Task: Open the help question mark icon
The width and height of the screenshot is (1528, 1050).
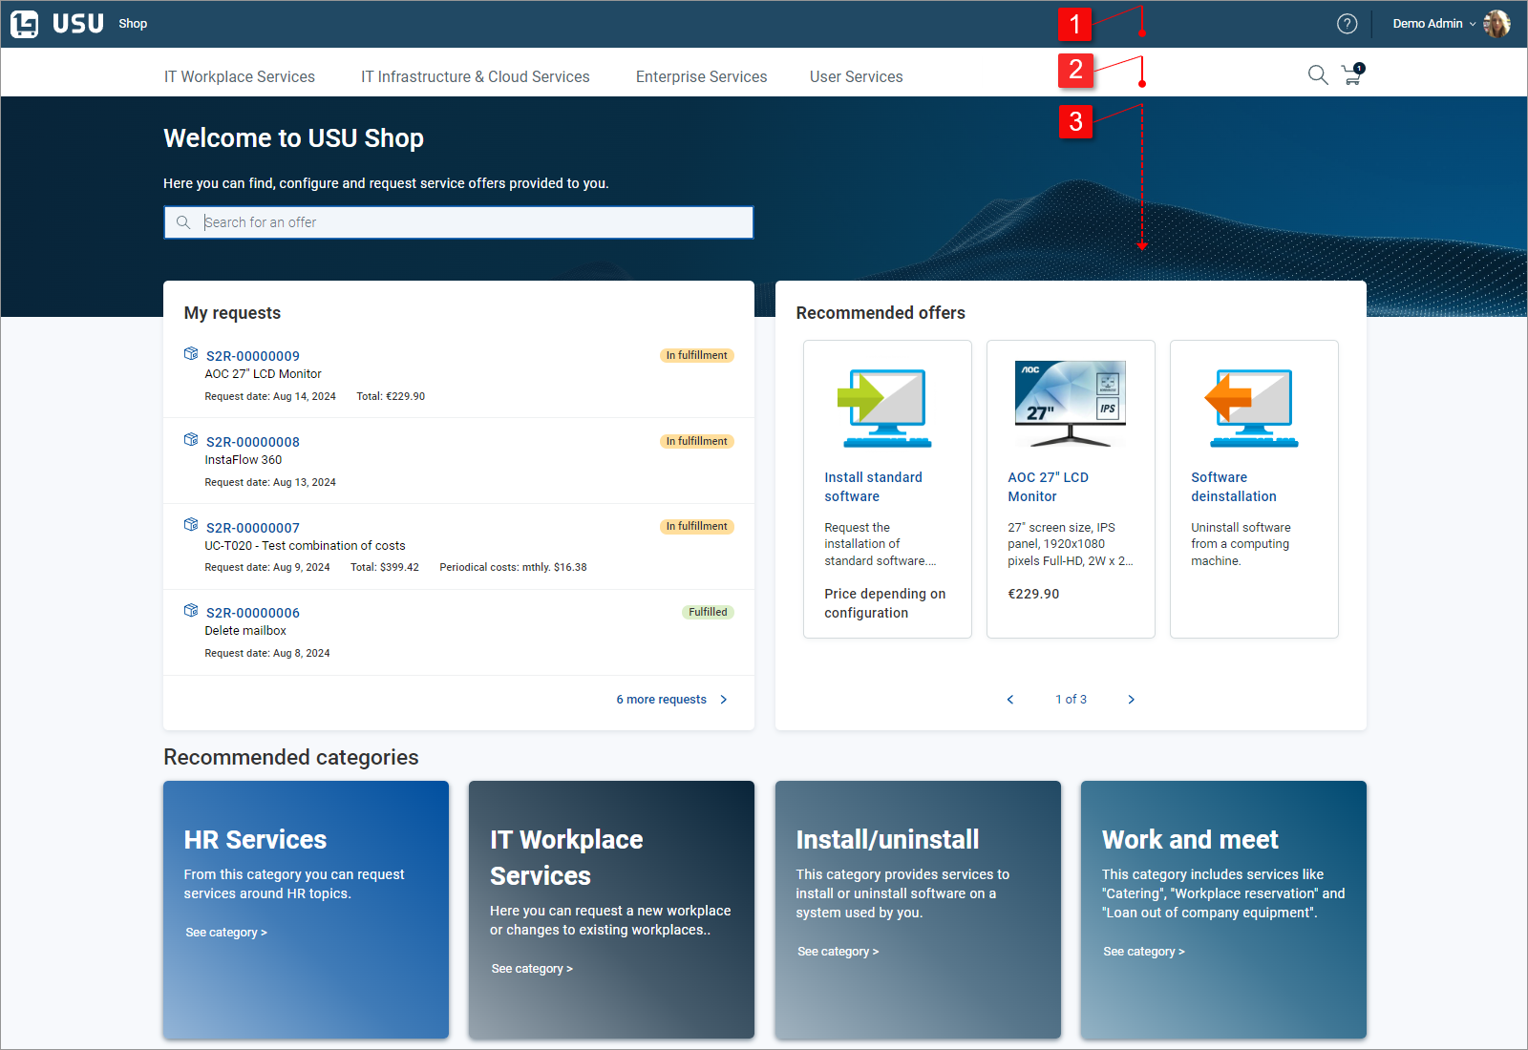Action: click(x=1347, y=24)
